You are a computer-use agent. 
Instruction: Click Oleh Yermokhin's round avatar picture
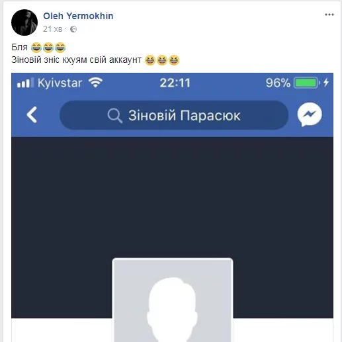tap(24, 22)
